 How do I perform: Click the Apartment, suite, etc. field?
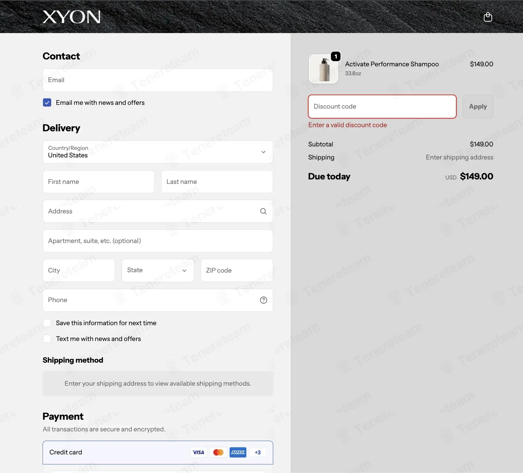(158, 241)
